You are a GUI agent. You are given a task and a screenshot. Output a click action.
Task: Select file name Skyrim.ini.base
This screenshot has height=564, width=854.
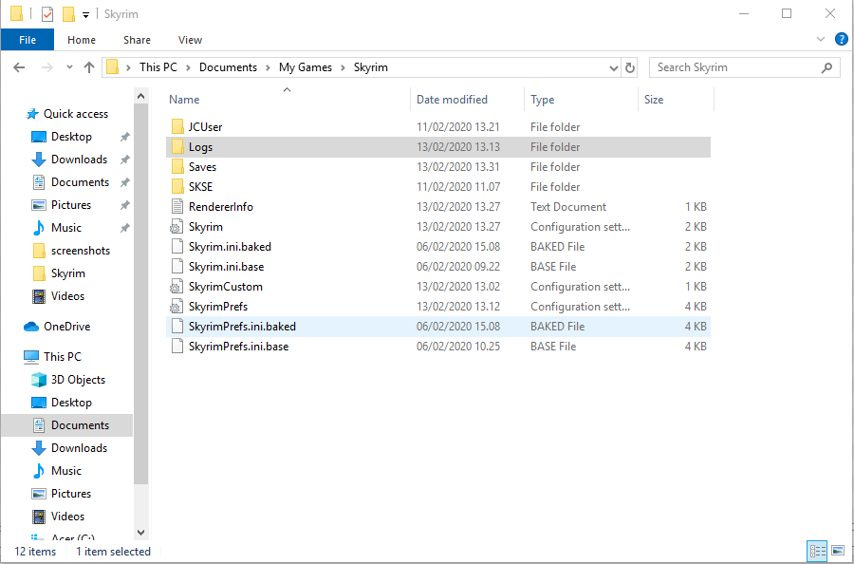[x=227, y=267]
